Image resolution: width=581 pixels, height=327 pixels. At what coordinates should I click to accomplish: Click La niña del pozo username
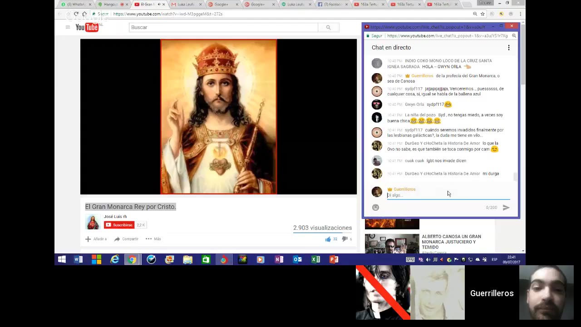420,115
